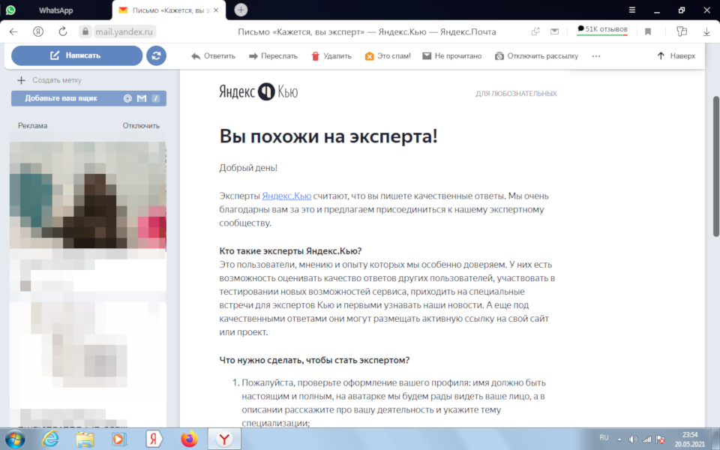Launch Firefox from the taskbar
The height and width of the screenshot is (450, 720).
click(x=189, y=439)
